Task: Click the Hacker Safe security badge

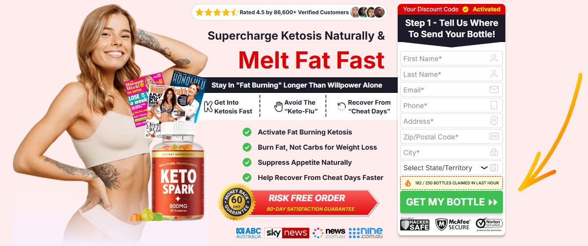Action: pyautogui.click(x=415, y=224)
